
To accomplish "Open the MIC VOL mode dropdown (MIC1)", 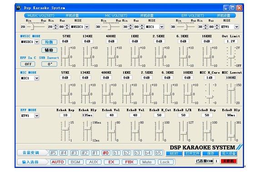I will tap(162, 27).
